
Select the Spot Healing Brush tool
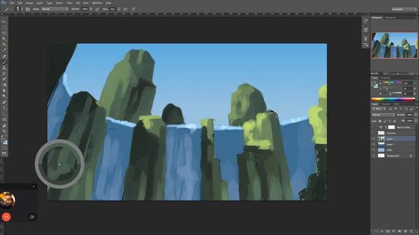4,56
